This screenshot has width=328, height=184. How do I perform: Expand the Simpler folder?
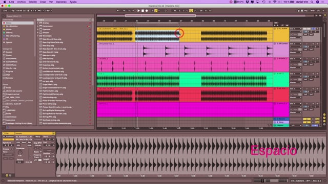(x=38, y=33)
